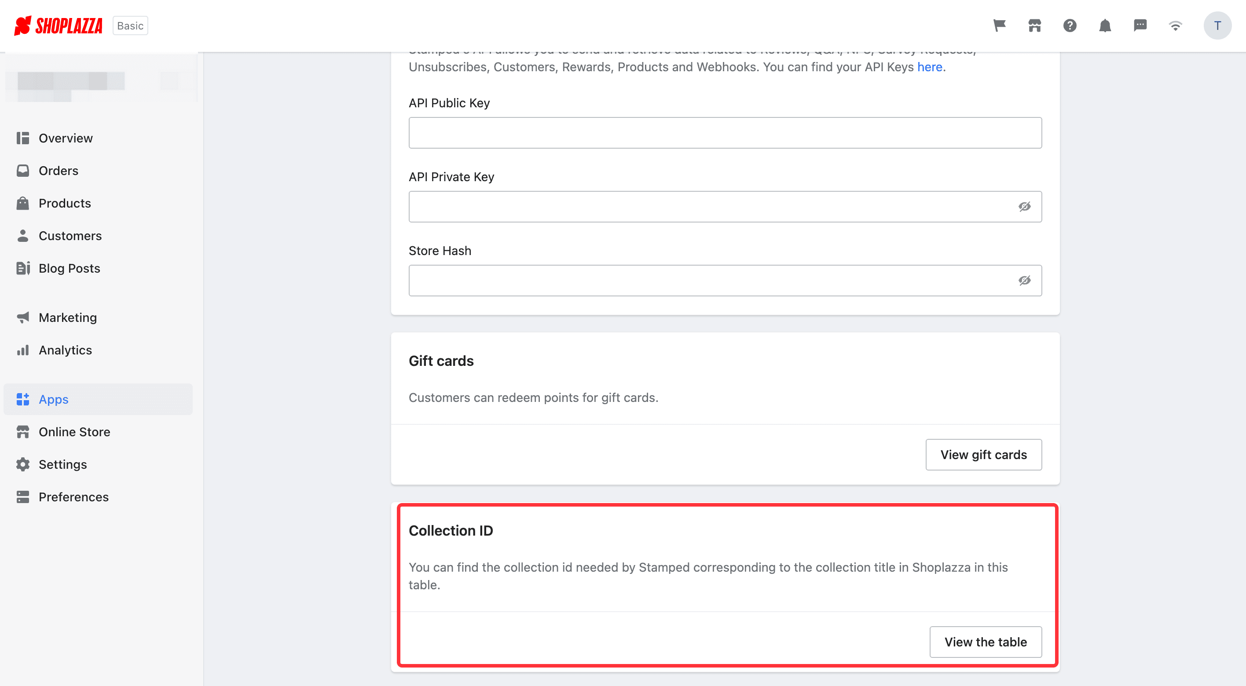
Task: Click the Products bag icon
Action: tap(23, 203)
